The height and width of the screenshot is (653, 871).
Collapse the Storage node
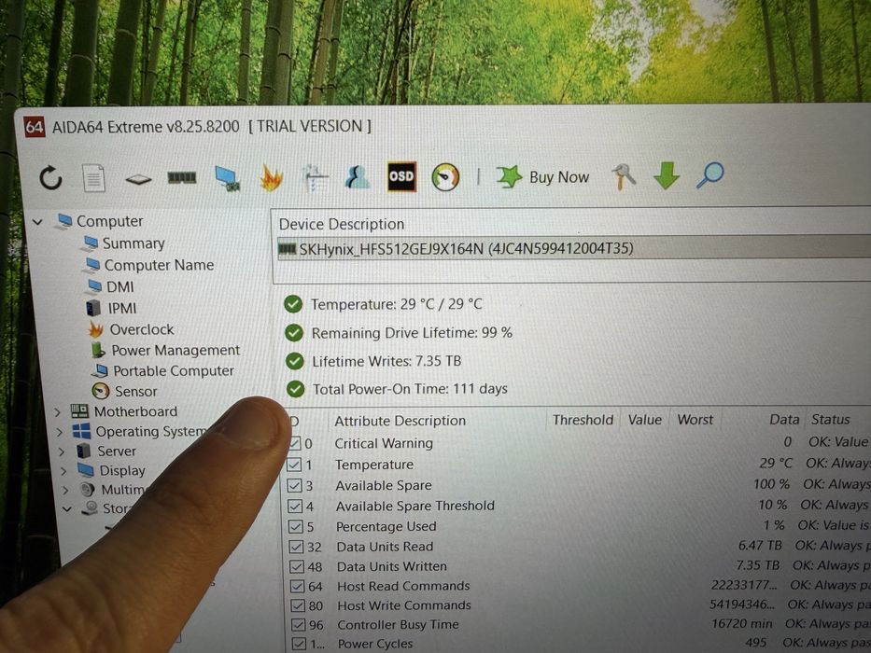[x=67, y=508]
